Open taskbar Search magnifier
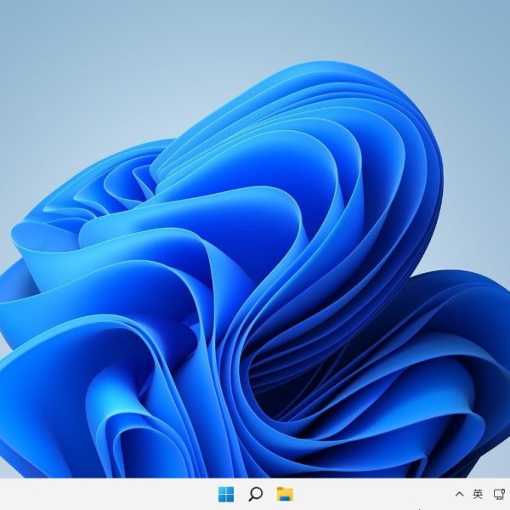Screen dimensions: 510x510 tap(255, 494)
